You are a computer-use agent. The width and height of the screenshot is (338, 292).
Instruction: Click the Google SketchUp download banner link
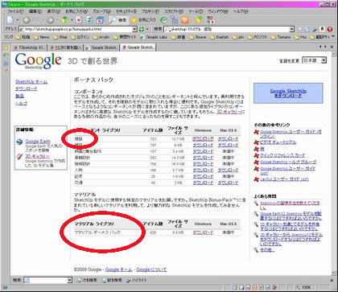[288, 93]
